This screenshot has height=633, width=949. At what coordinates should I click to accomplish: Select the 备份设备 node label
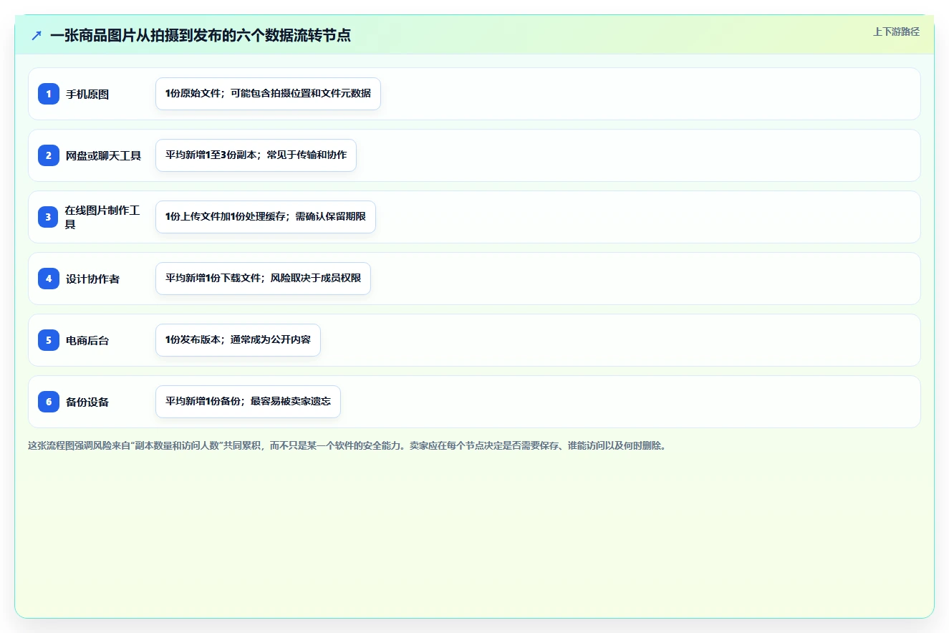[x=87, y=402]
